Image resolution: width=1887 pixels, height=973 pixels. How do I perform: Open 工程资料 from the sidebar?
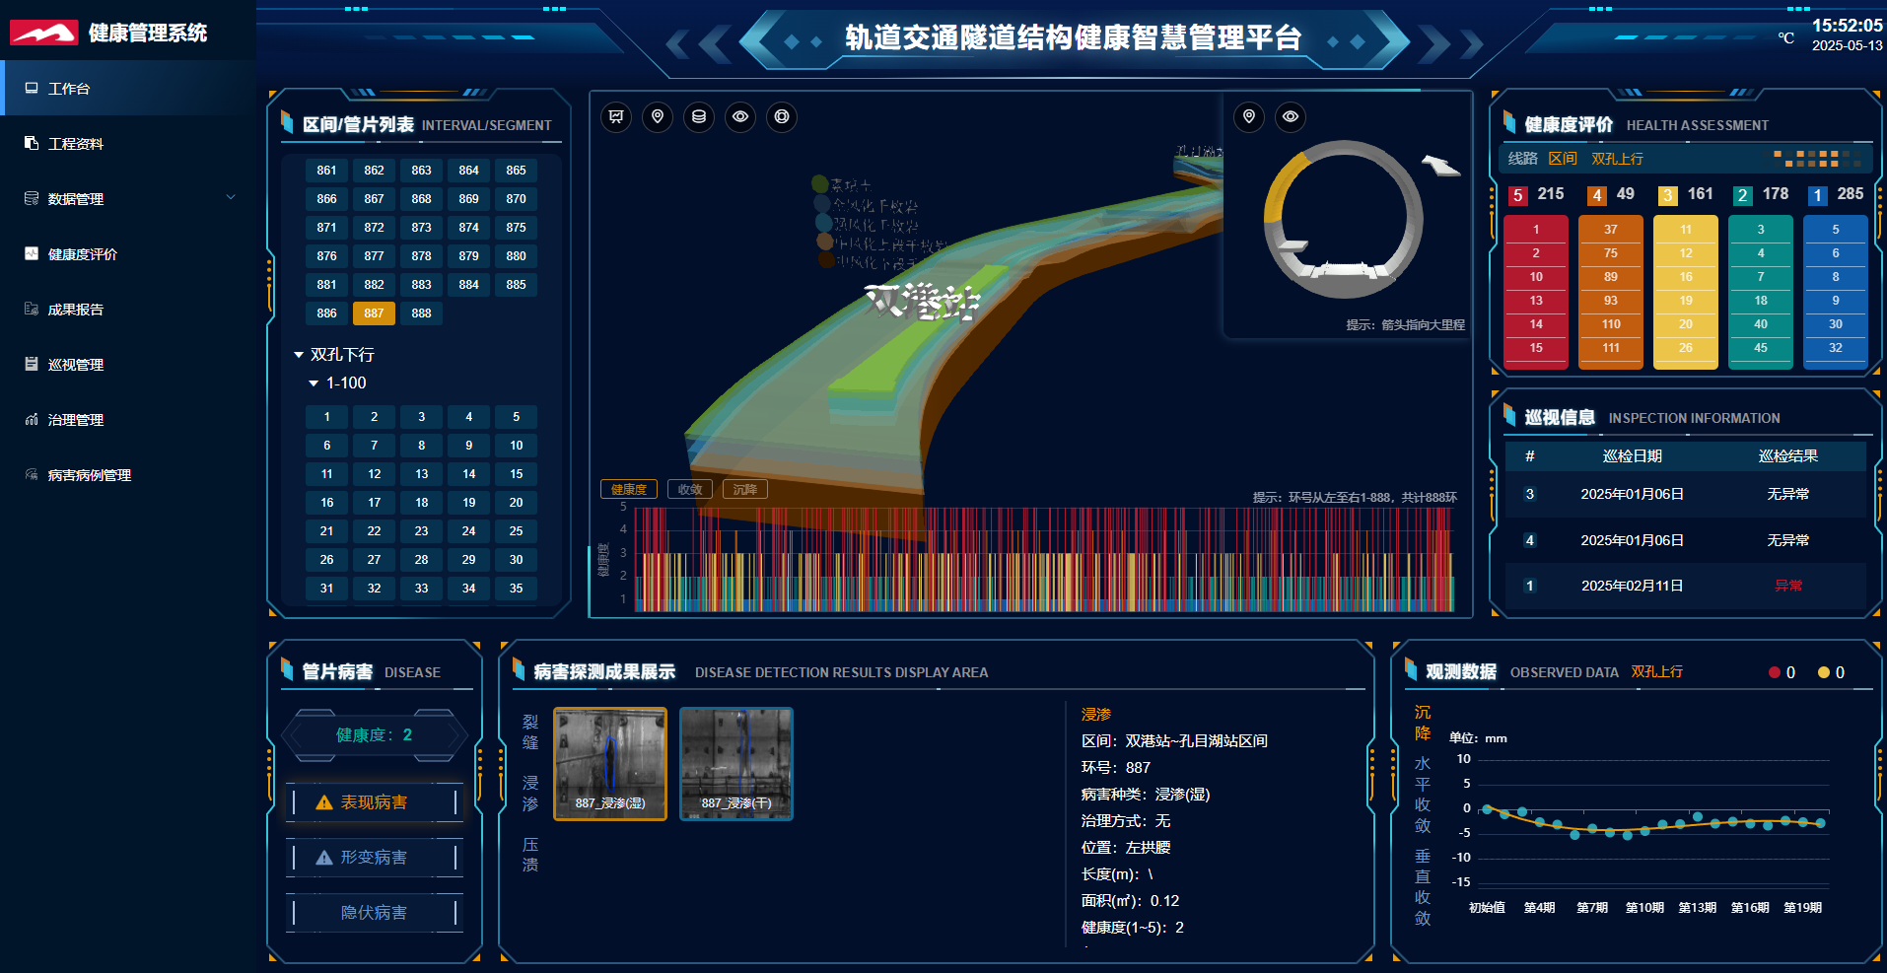tap(76, 144)
